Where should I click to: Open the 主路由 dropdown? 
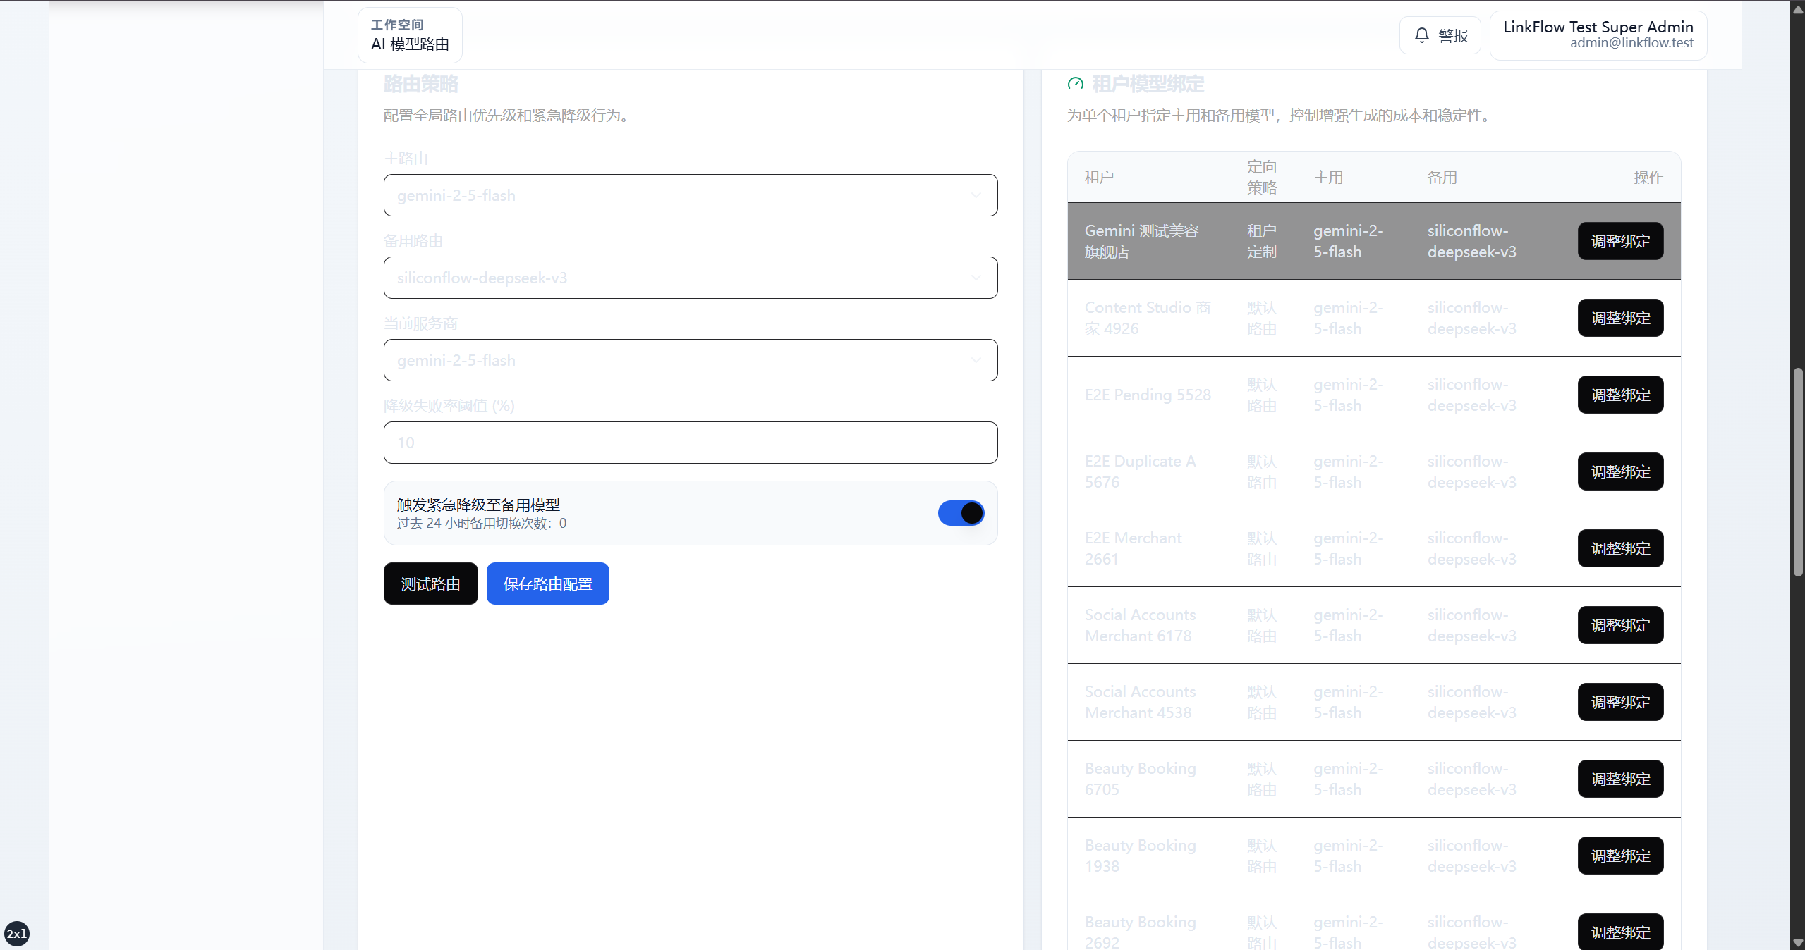(691, 195)
